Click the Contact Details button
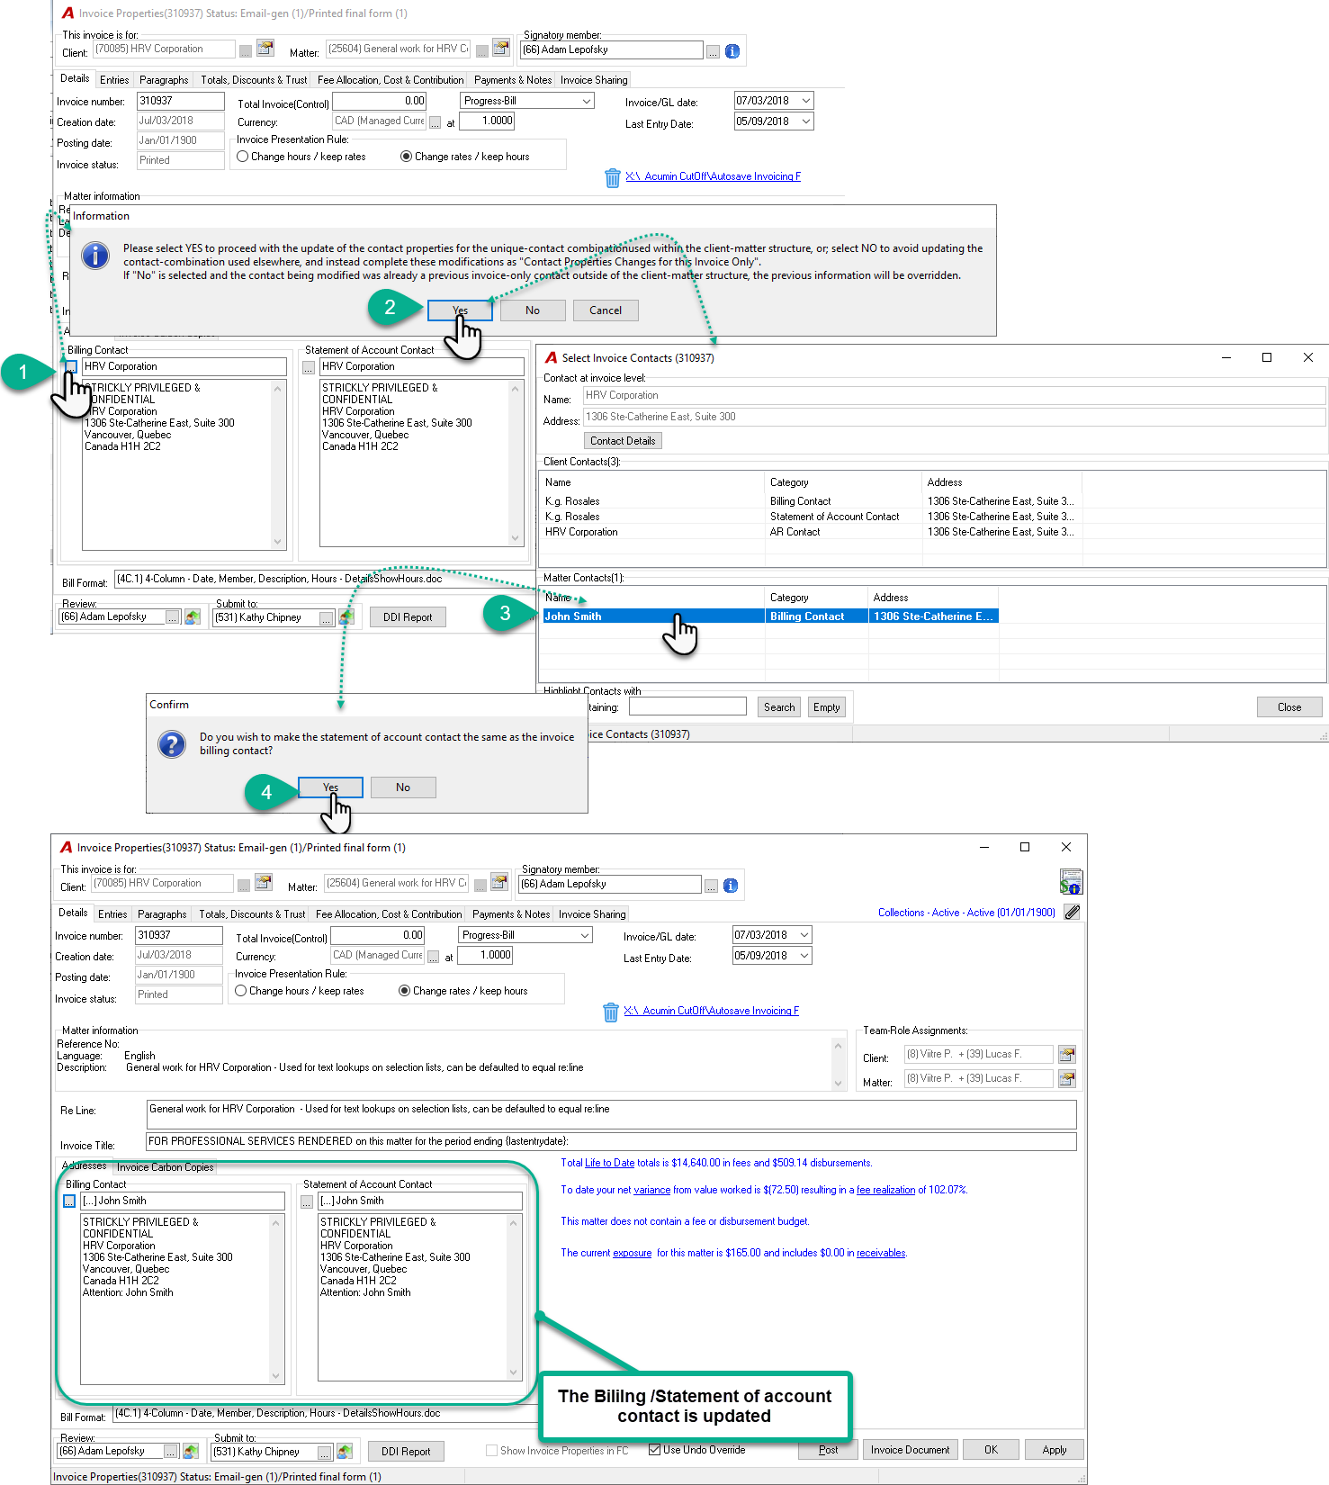Image resolution: width=1329 pixels, height=1485 pixels. pos(623,441)
